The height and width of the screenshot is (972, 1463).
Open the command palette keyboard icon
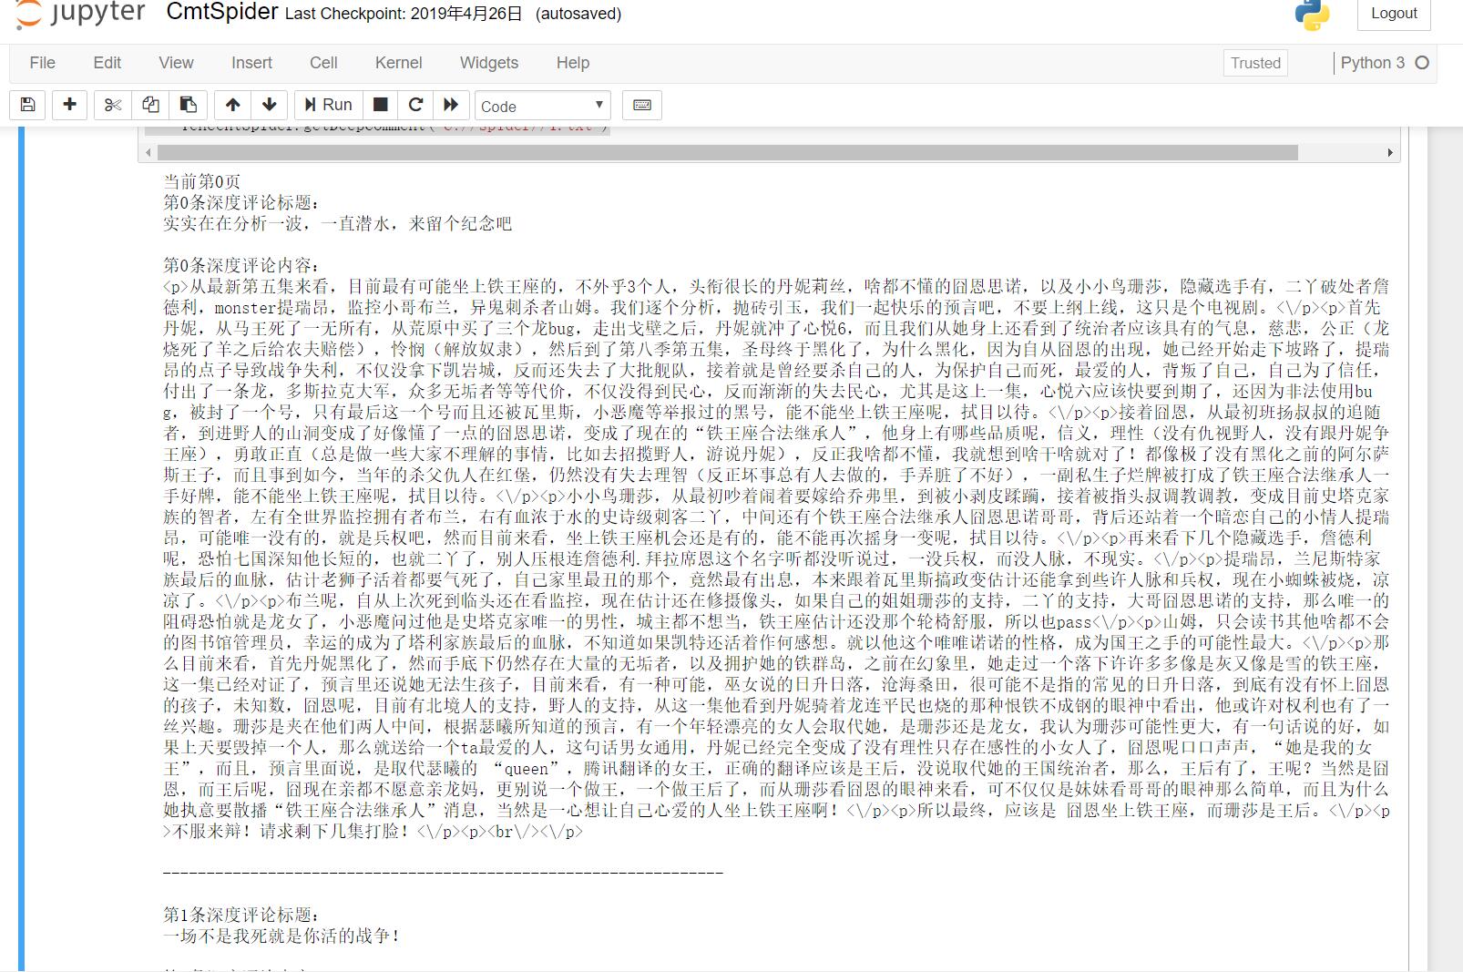click(642, 105)
